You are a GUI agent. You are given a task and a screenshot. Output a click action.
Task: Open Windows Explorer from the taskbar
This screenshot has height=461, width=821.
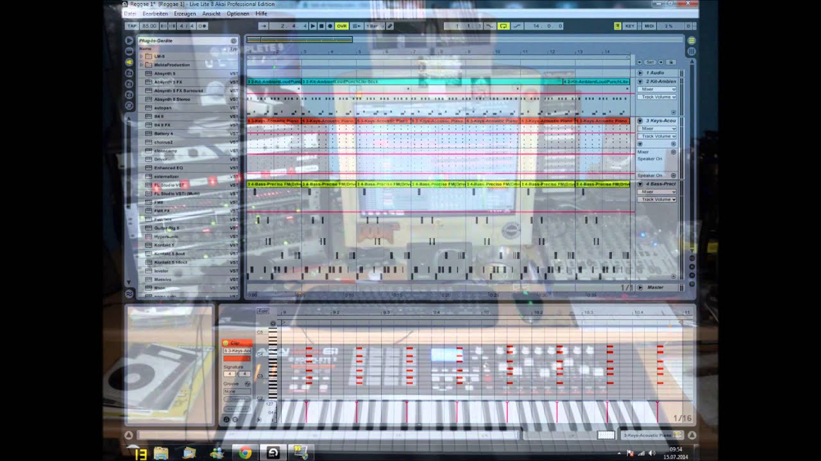point(161,453)
